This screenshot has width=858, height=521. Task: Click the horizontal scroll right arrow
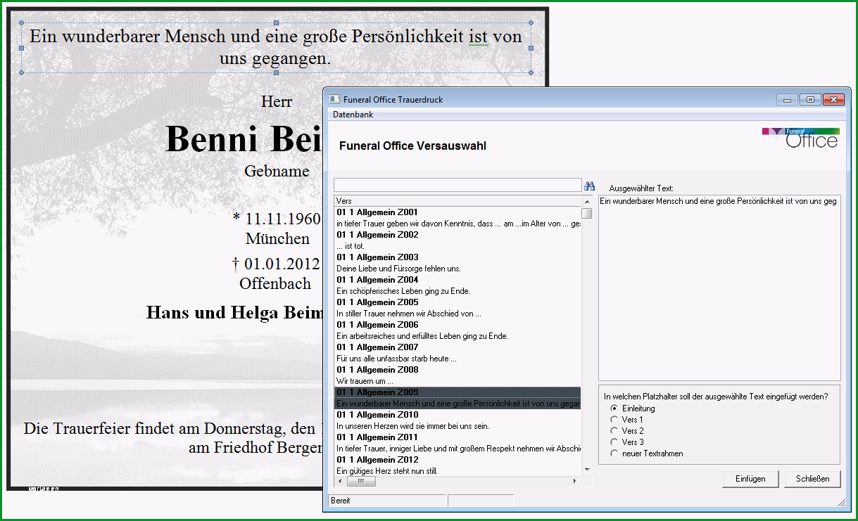[576, 482]
